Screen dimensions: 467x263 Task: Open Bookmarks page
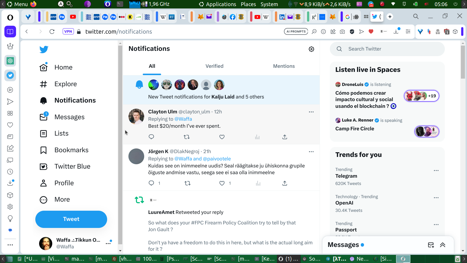click(64, 150)
